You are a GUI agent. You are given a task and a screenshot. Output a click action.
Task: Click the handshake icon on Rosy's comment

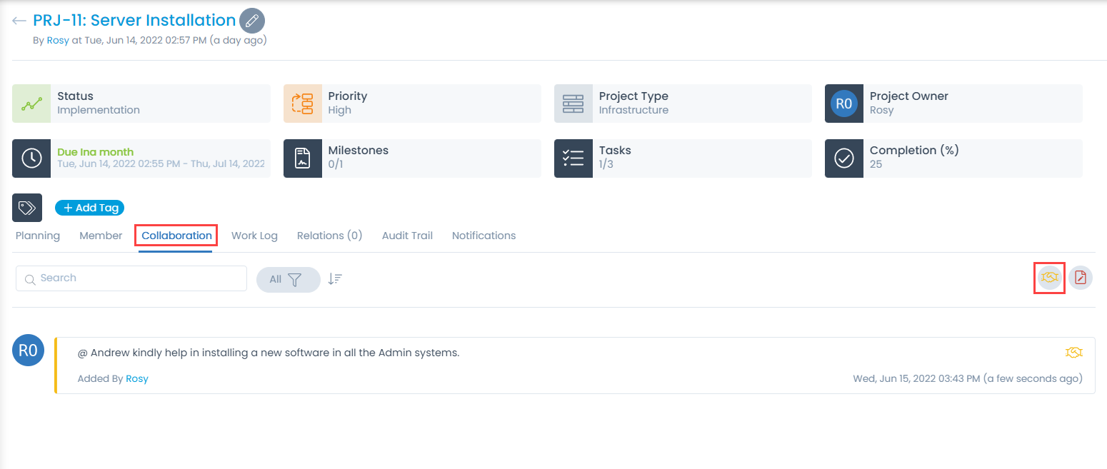1073,353
